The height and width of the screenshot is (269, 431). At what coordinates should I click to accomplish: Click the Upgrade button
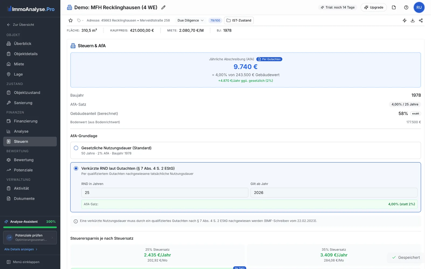(x=374, y=8)
